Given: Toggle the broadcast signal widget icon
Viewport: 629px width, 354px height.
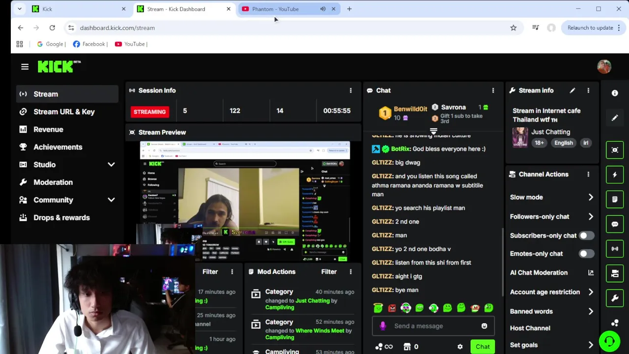Looking at the screenshot, I should pyautogui.click(x=615, y=249).
